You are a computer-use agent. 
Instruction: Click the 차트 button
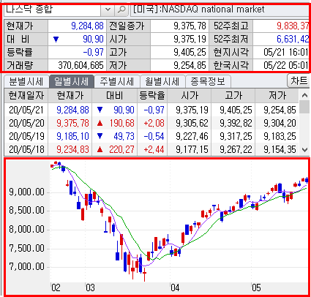click(x=299, y=80)
